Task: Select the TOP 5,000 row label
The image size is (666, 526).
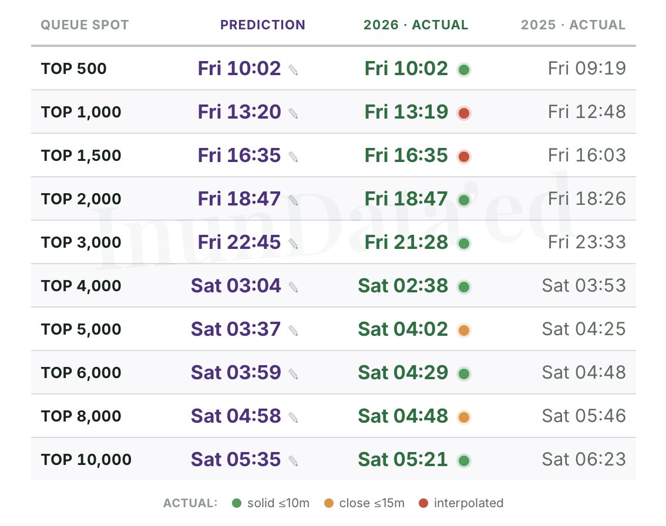Action: [81, 329]
